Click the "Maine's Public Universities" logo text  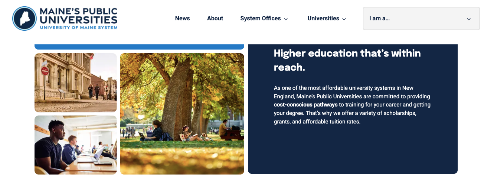coord(78,16)
